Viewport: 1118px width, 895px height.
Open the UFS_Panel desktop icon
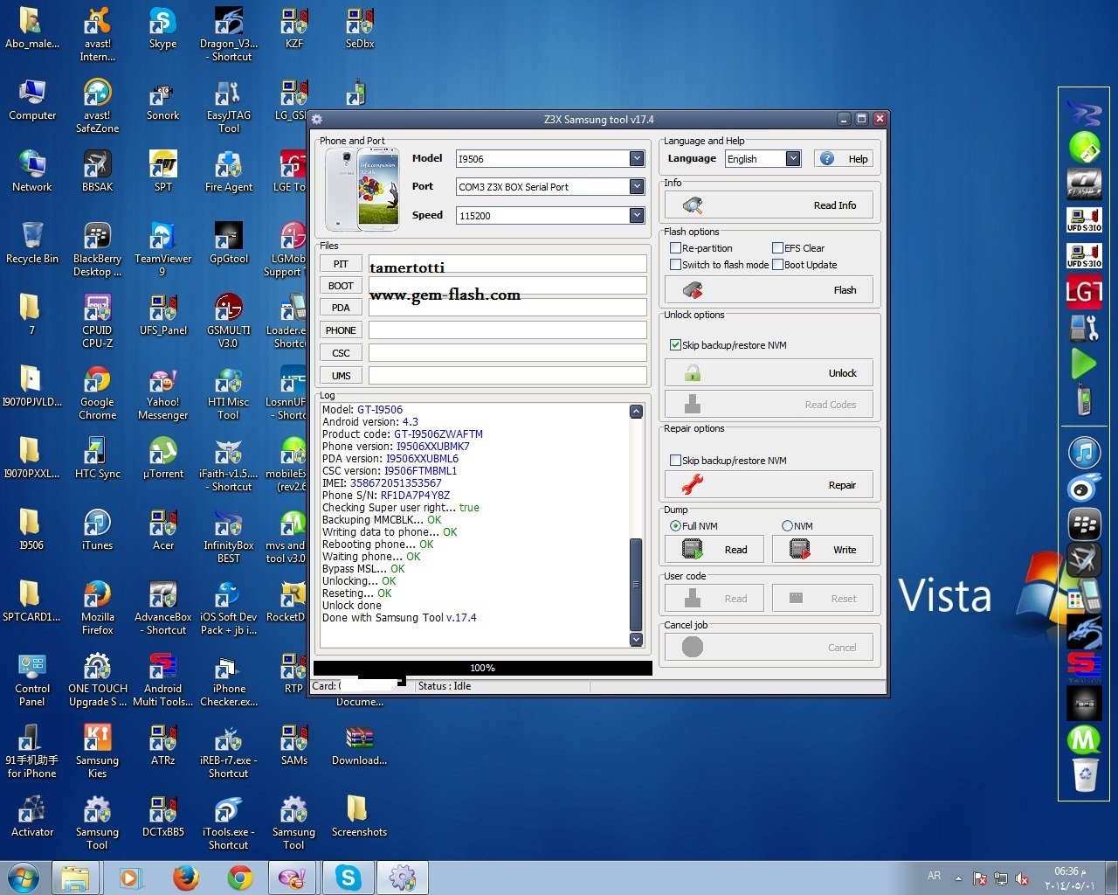coord(162,315)
